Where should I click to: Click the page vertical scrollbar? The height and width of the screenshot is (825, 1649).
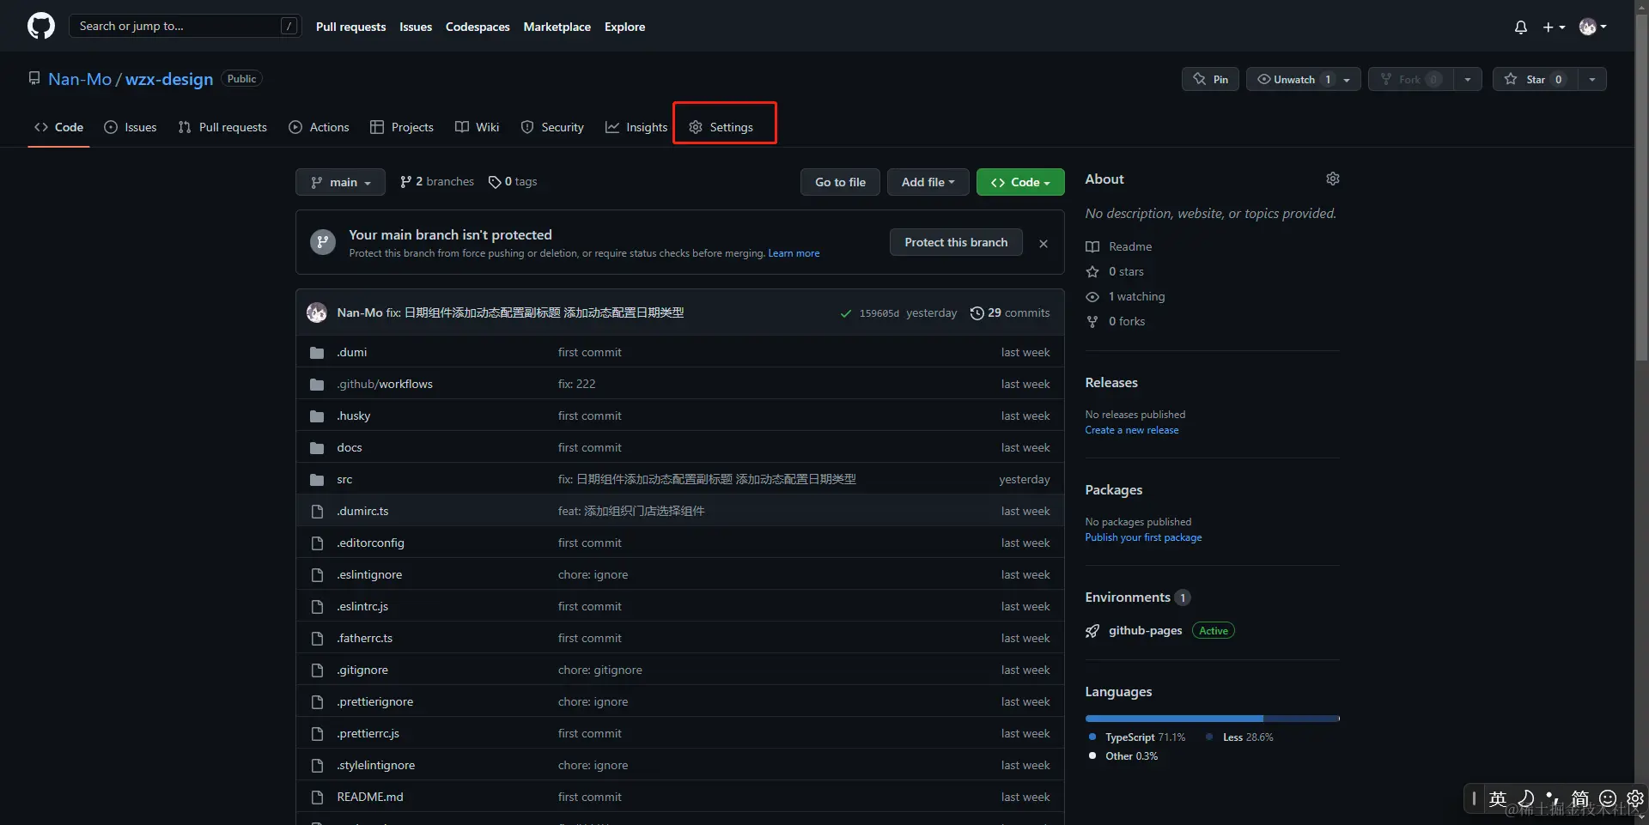pos(1641,189)
